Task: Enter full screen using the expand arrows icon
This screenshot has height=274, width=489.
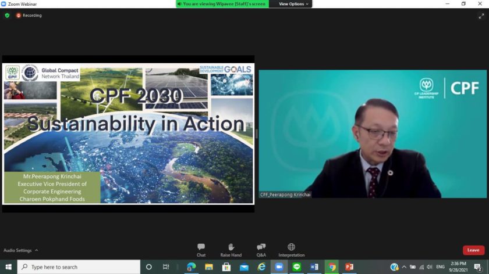Action: click(481, 16)
